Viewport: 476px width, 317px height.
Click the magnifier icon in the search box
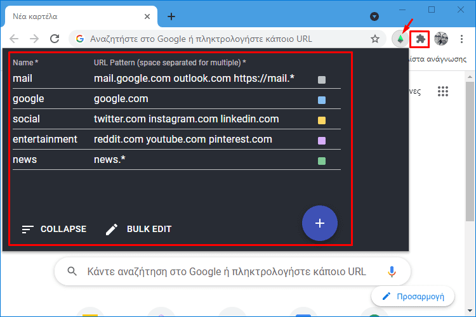click(72, 271)
